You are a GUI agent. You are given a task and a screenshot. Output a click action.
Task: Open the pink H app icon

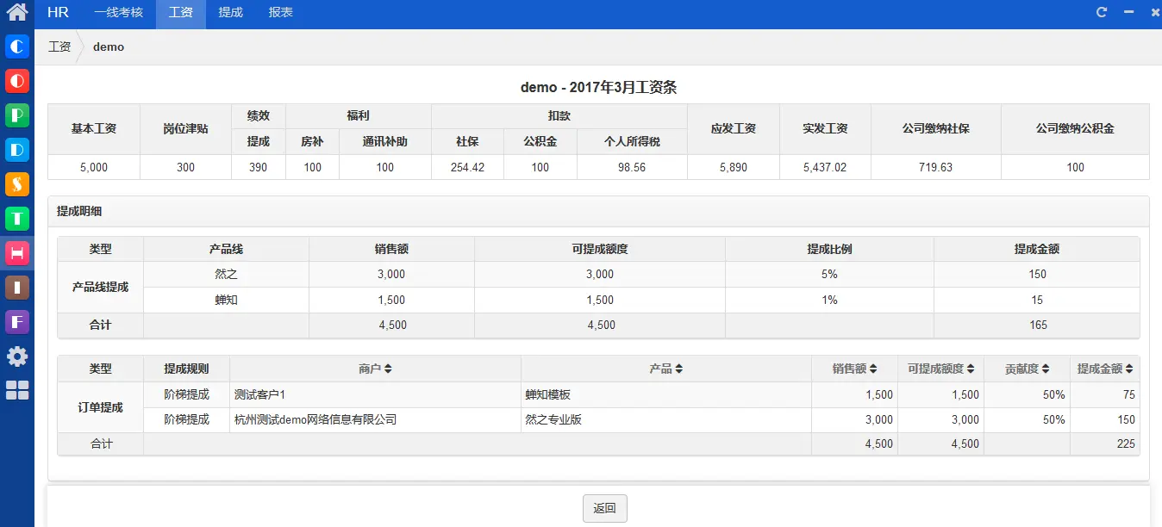(17, 253)
